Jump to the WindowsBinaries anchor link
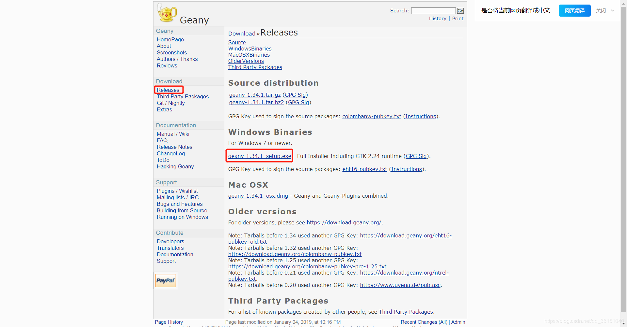627x327 pixels. (250, 49)
